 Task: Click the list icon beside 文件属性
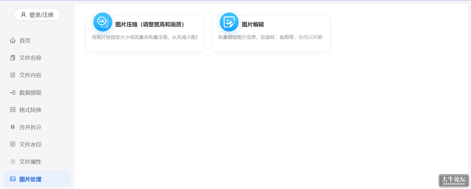(13, 162)
